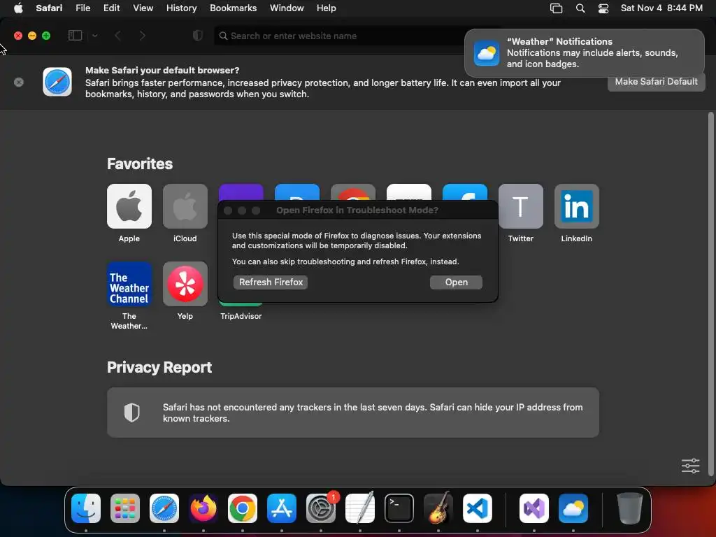Open GarageBand from the Dock
The height and width of the screenshot is (537, 716).
click(438, 508)
